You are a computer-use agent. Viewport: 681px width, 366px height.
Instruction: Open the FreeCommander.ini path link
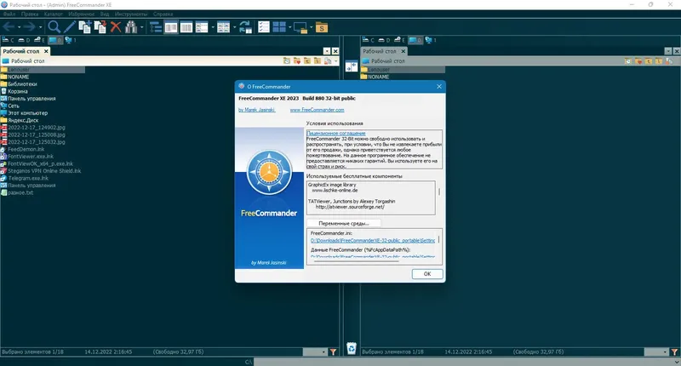(x=372, y=241)
